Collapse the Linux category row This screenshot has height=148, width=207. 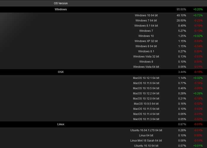click(x=61, y=124)
